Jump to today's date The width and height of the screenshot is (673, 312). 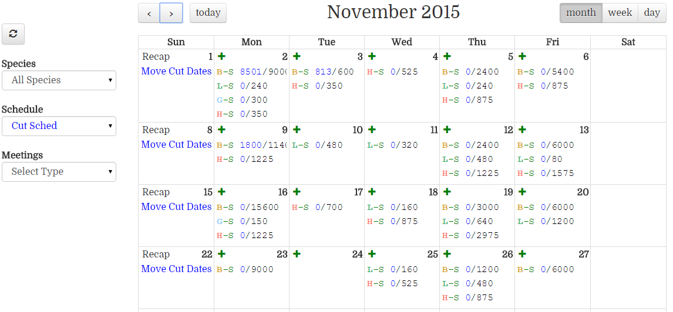coord(208,13)
